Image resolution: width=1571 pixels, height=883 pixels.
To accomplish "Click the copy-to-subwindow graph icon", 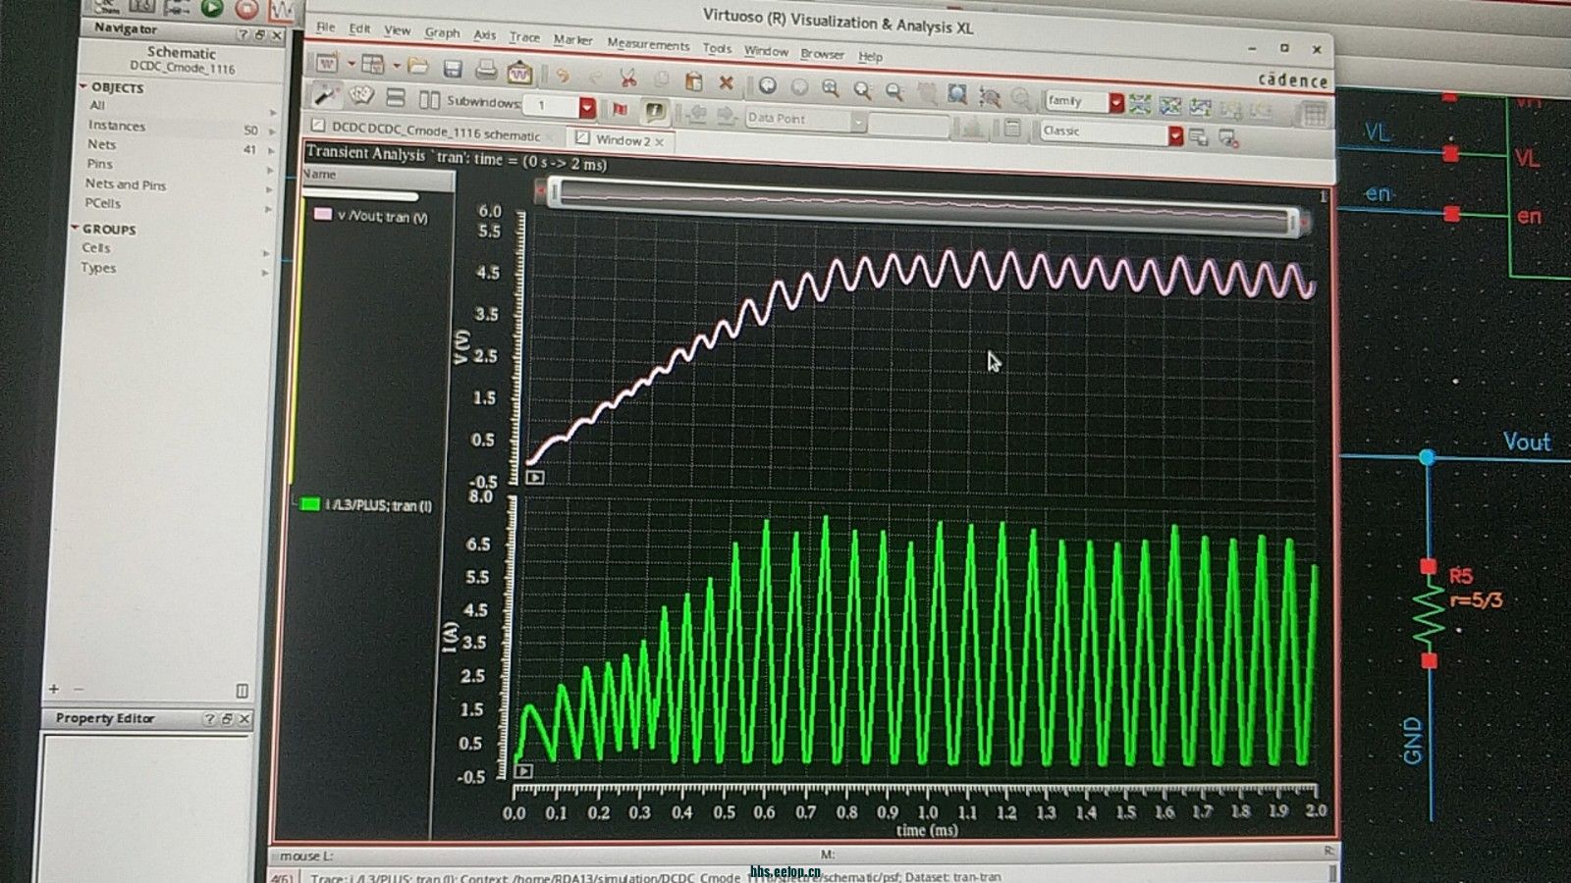I will (1201, 107).
